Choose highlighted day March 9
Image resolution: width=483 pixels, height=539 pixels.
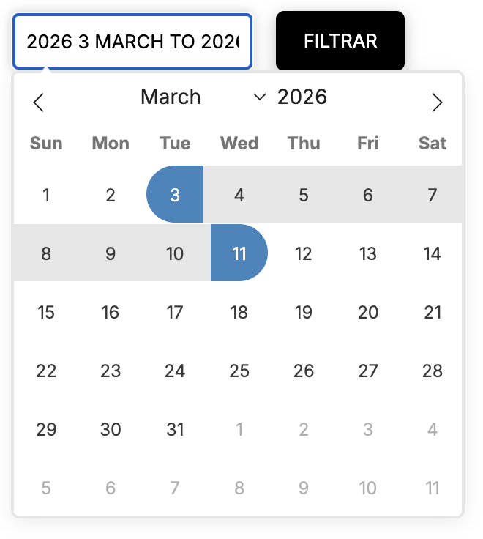pyautogui.click(x=111, y=253)
